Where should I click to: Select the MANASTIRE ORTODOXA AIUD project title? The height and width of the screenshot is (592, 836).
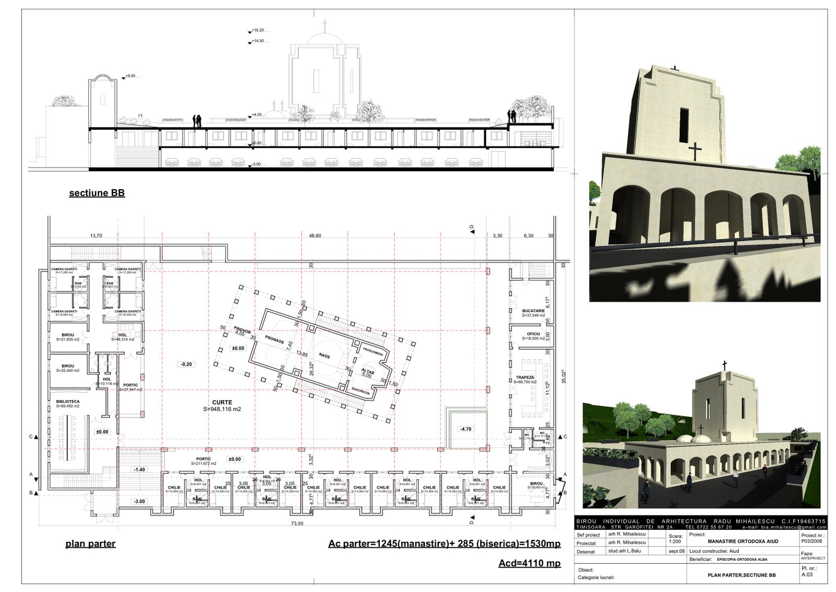coord(742,542)
